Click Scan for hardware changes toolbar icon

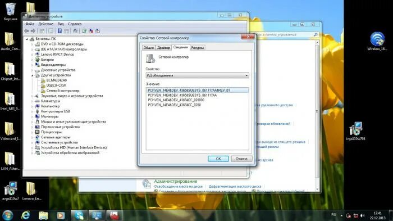pyautogui.click(x=75, y=31)
